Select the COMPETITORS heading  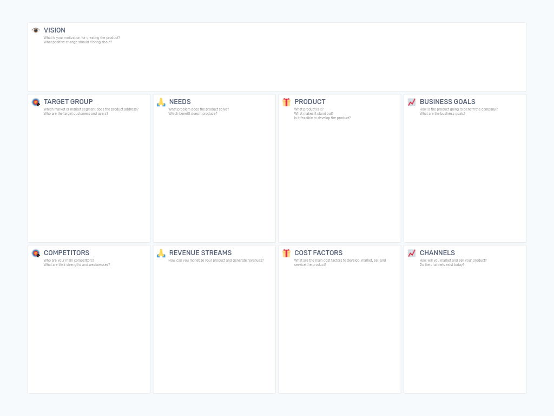67,253
